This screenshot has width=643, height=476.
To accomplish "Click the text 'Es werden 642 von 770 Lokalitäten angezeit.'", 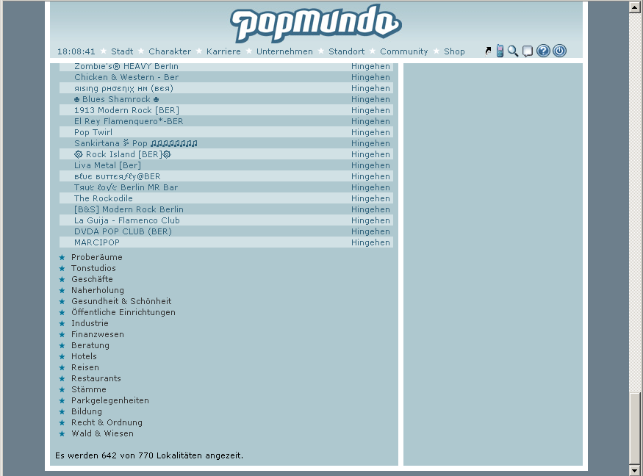I will [x=149, y=455].
